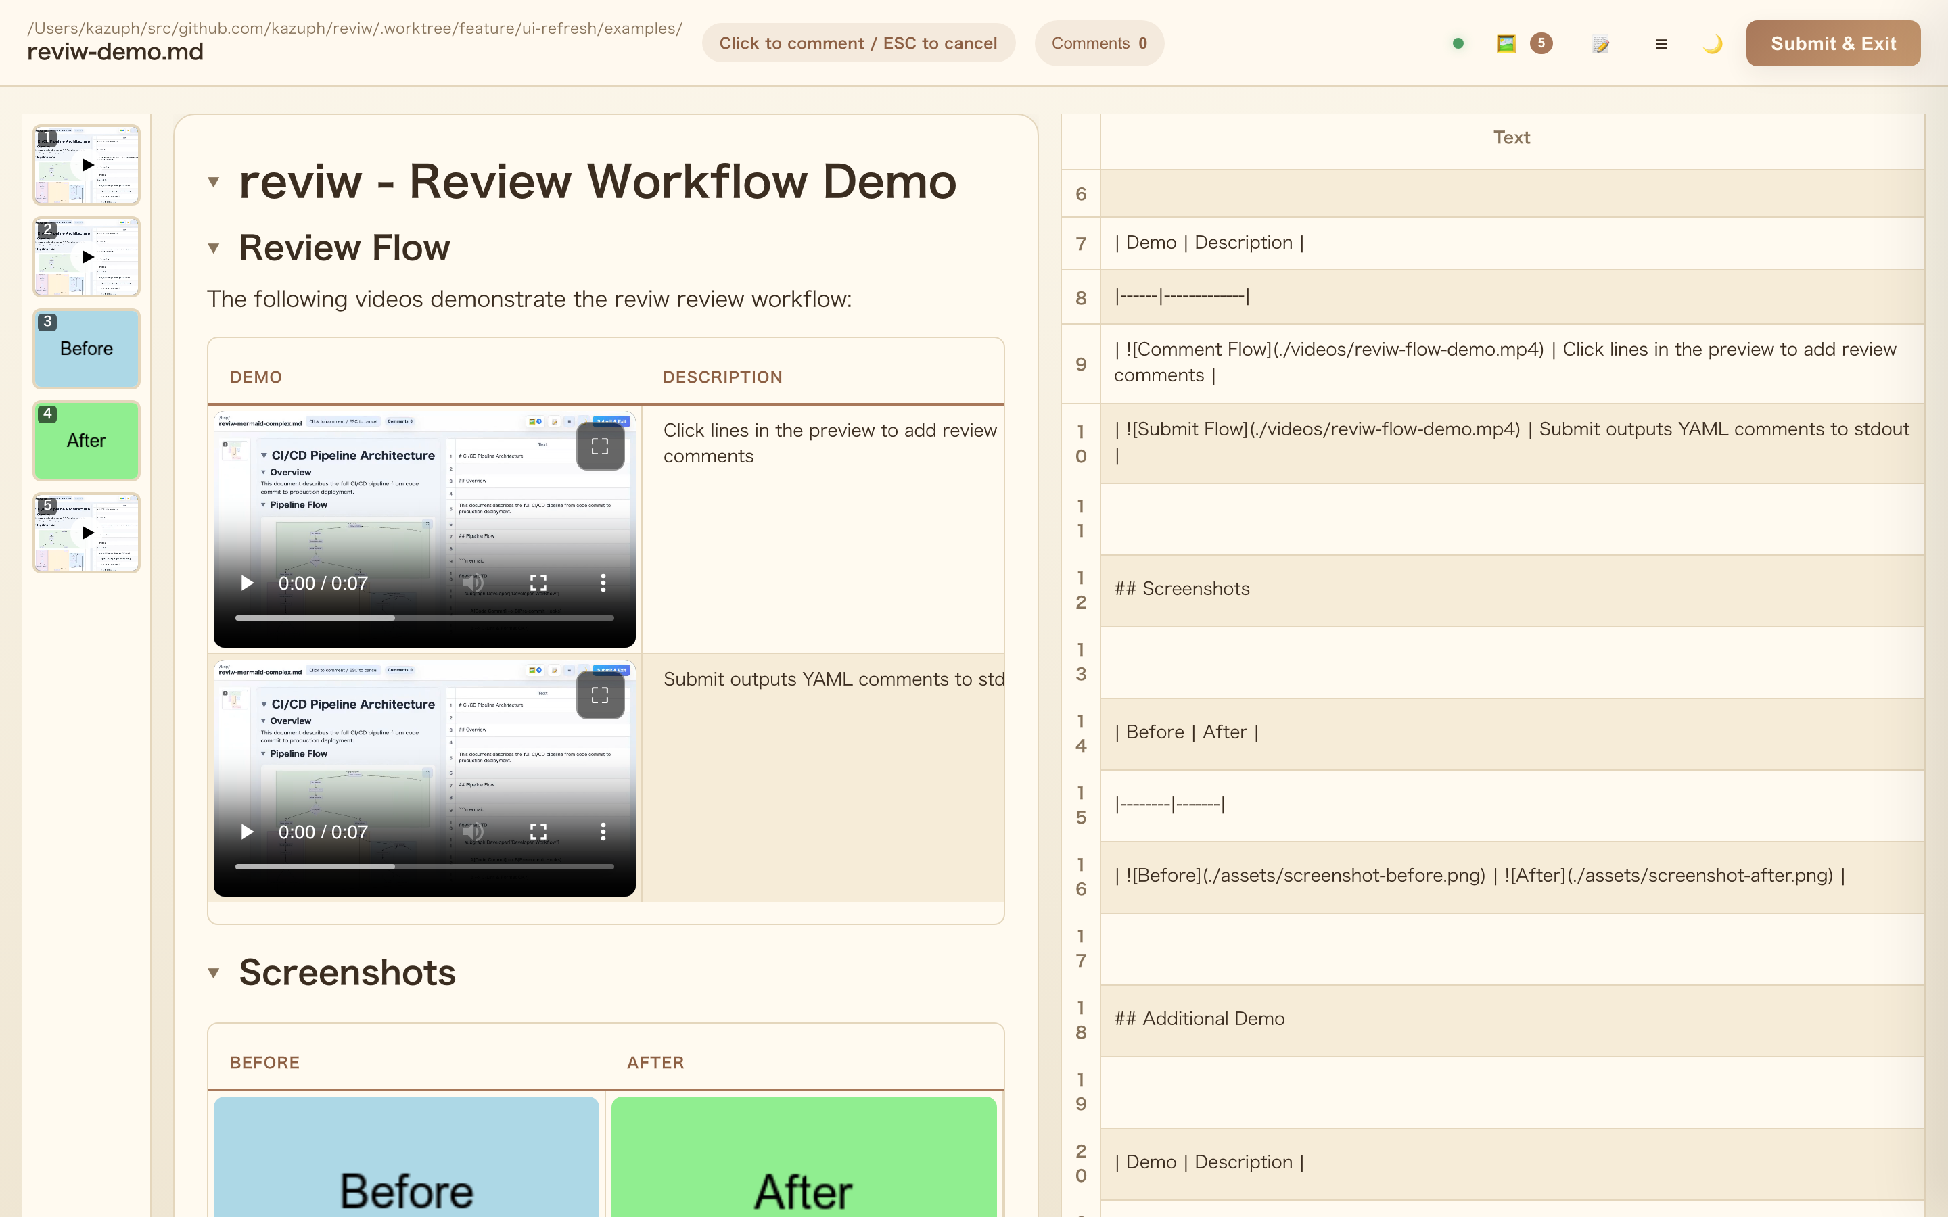
Task: Collapse the Review Flow section triangle
Action: tap(213, 248)
